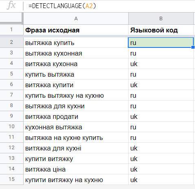The height and width of the screenshot is (189, 195).
Task: Select column A header
Action: click(x=76, y=19)
